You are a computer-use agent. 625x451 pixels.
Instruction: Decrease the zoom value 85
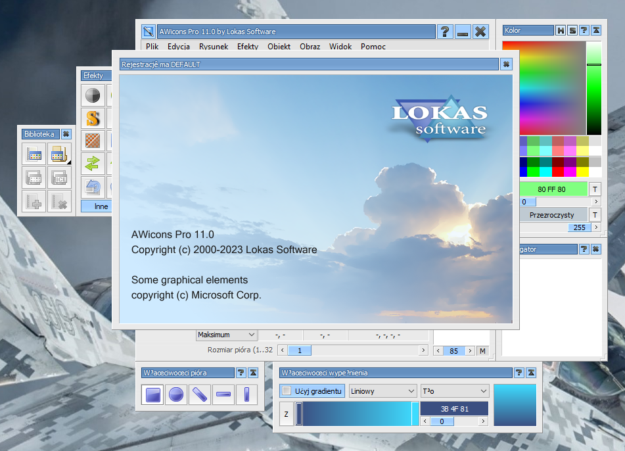438,351
